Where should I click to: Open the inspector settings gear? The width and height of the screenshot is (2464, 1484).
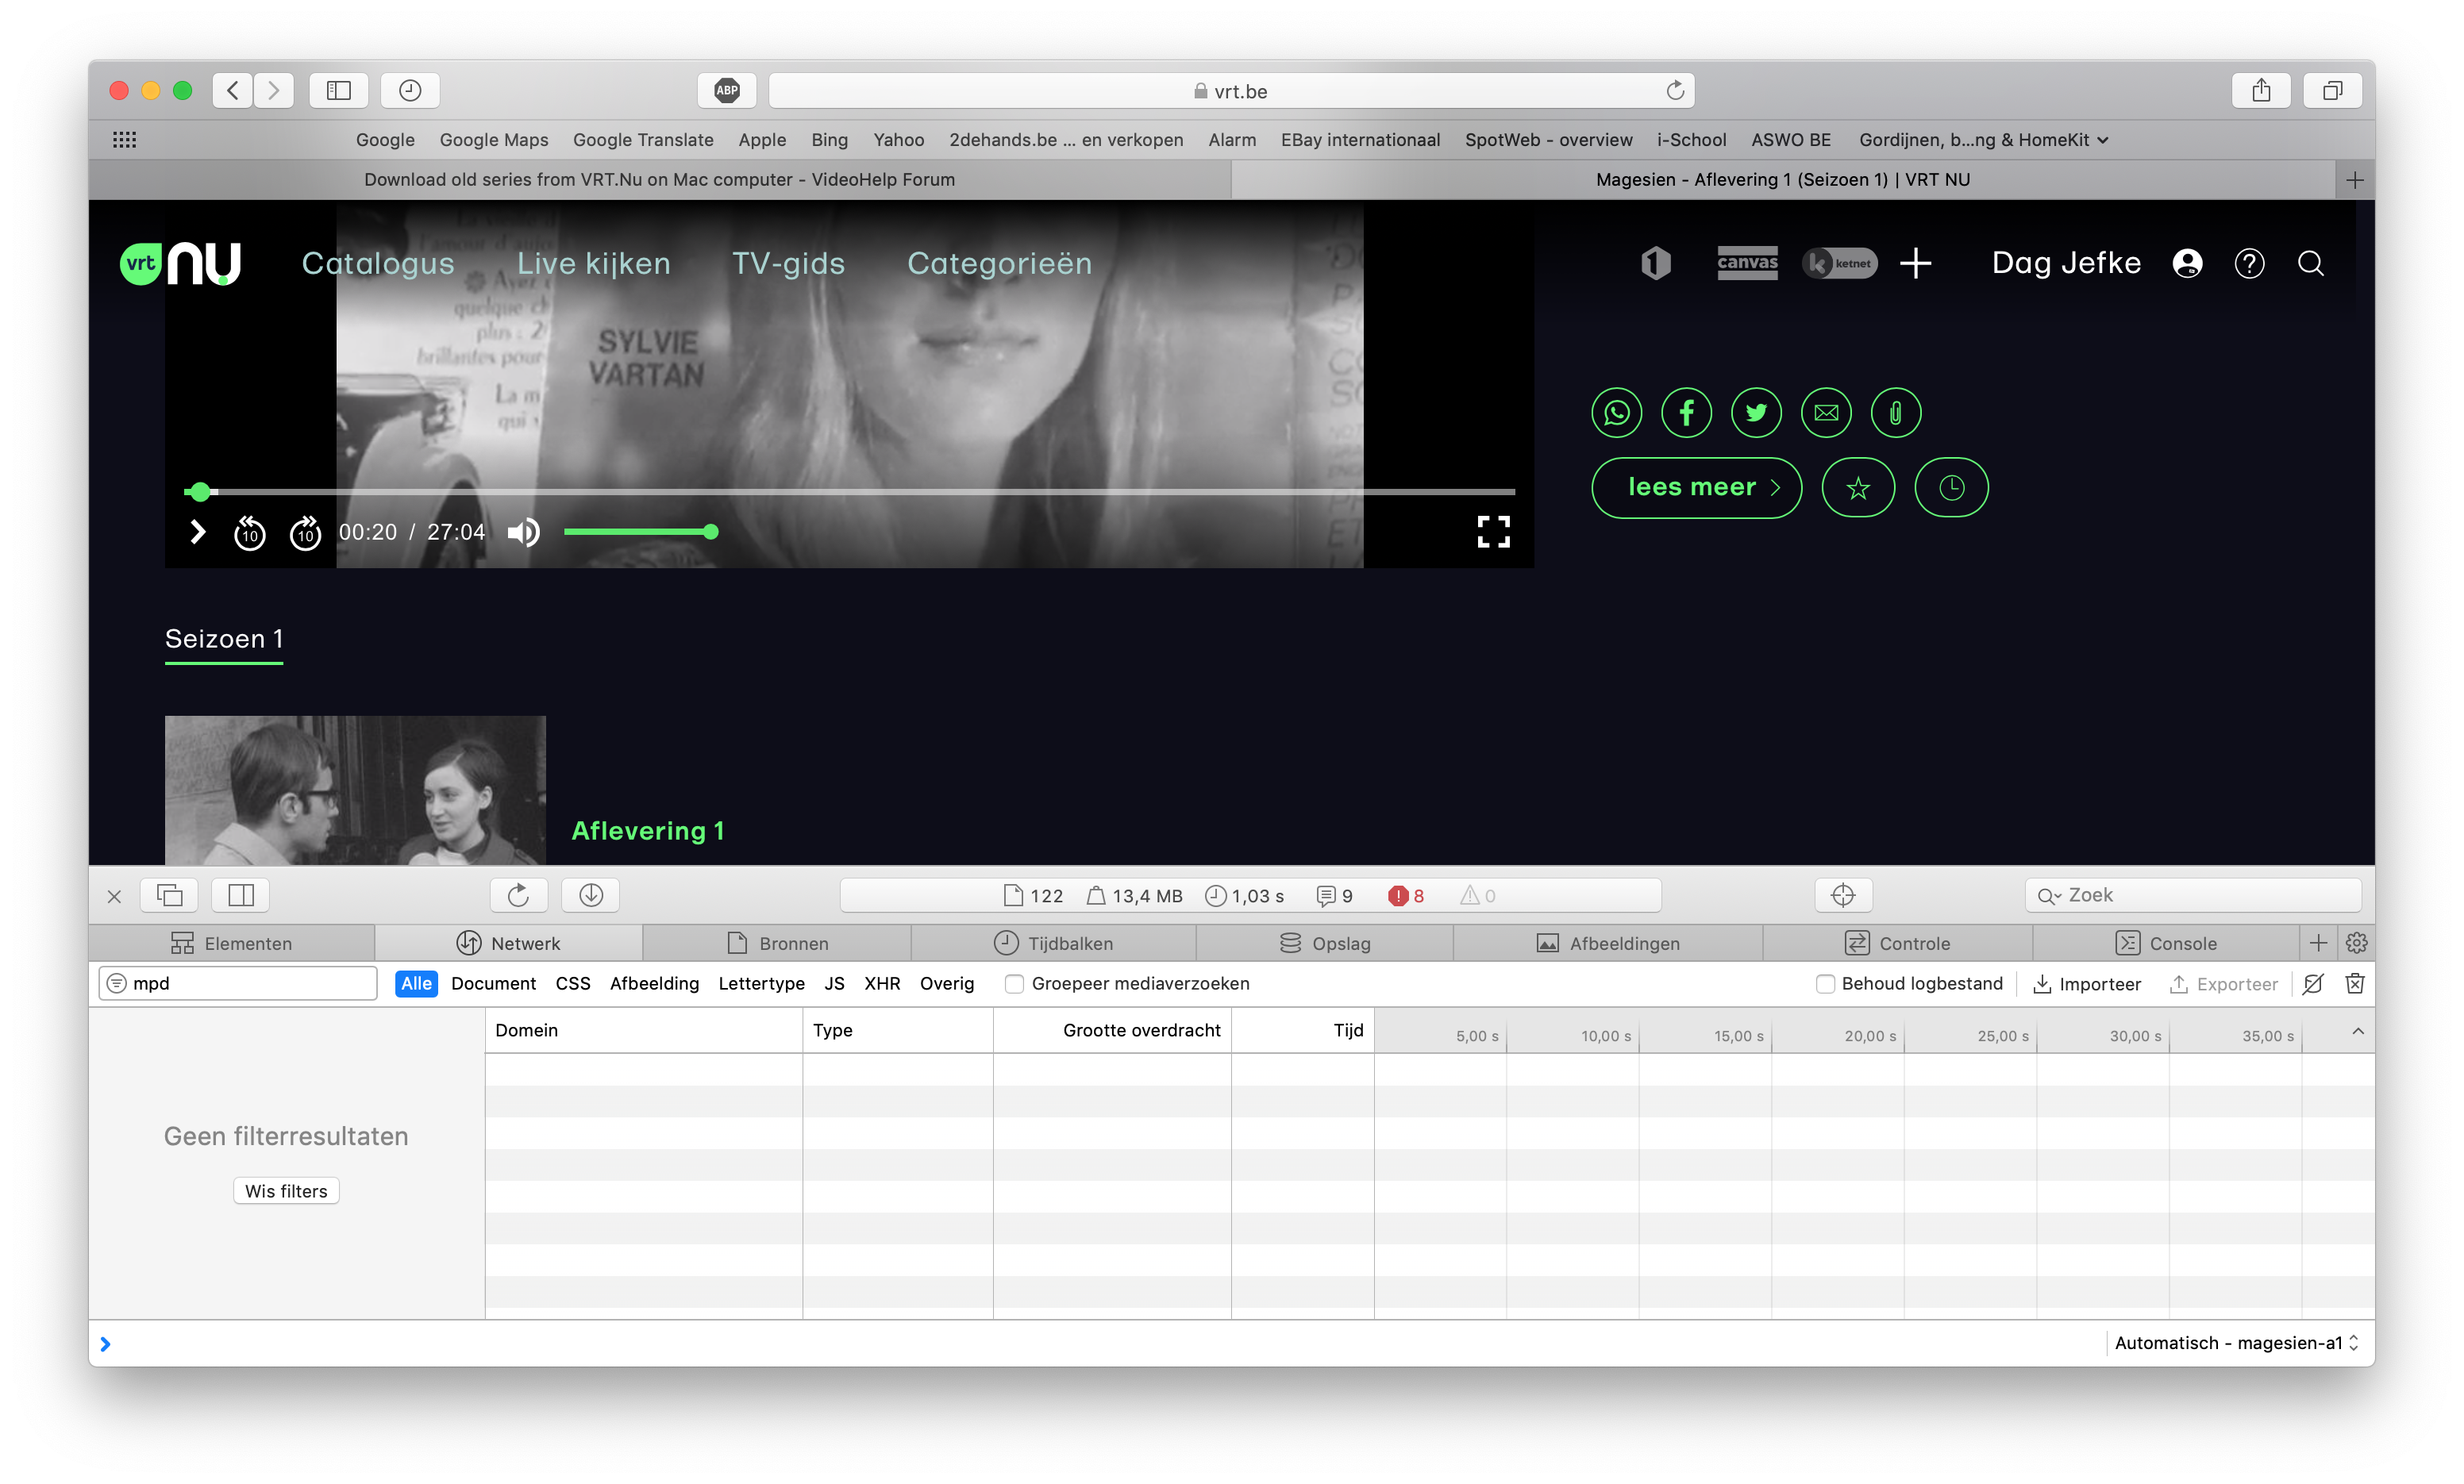pos(2356,943)
